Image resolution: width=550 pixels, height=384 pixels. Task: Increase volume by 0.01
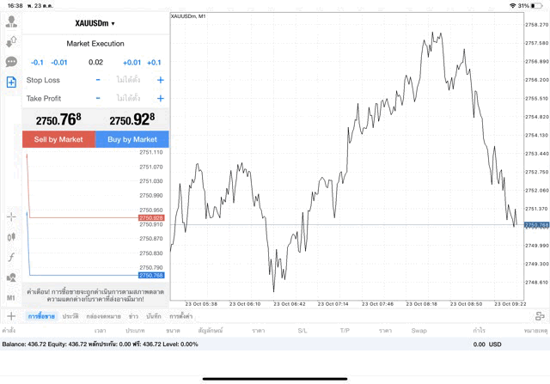click(x=131, y=63)
